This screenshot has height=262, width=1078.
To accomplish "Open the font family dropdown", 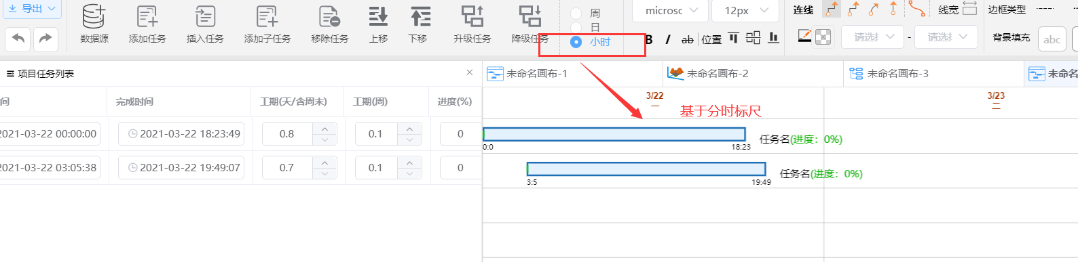I will [671, 10].
